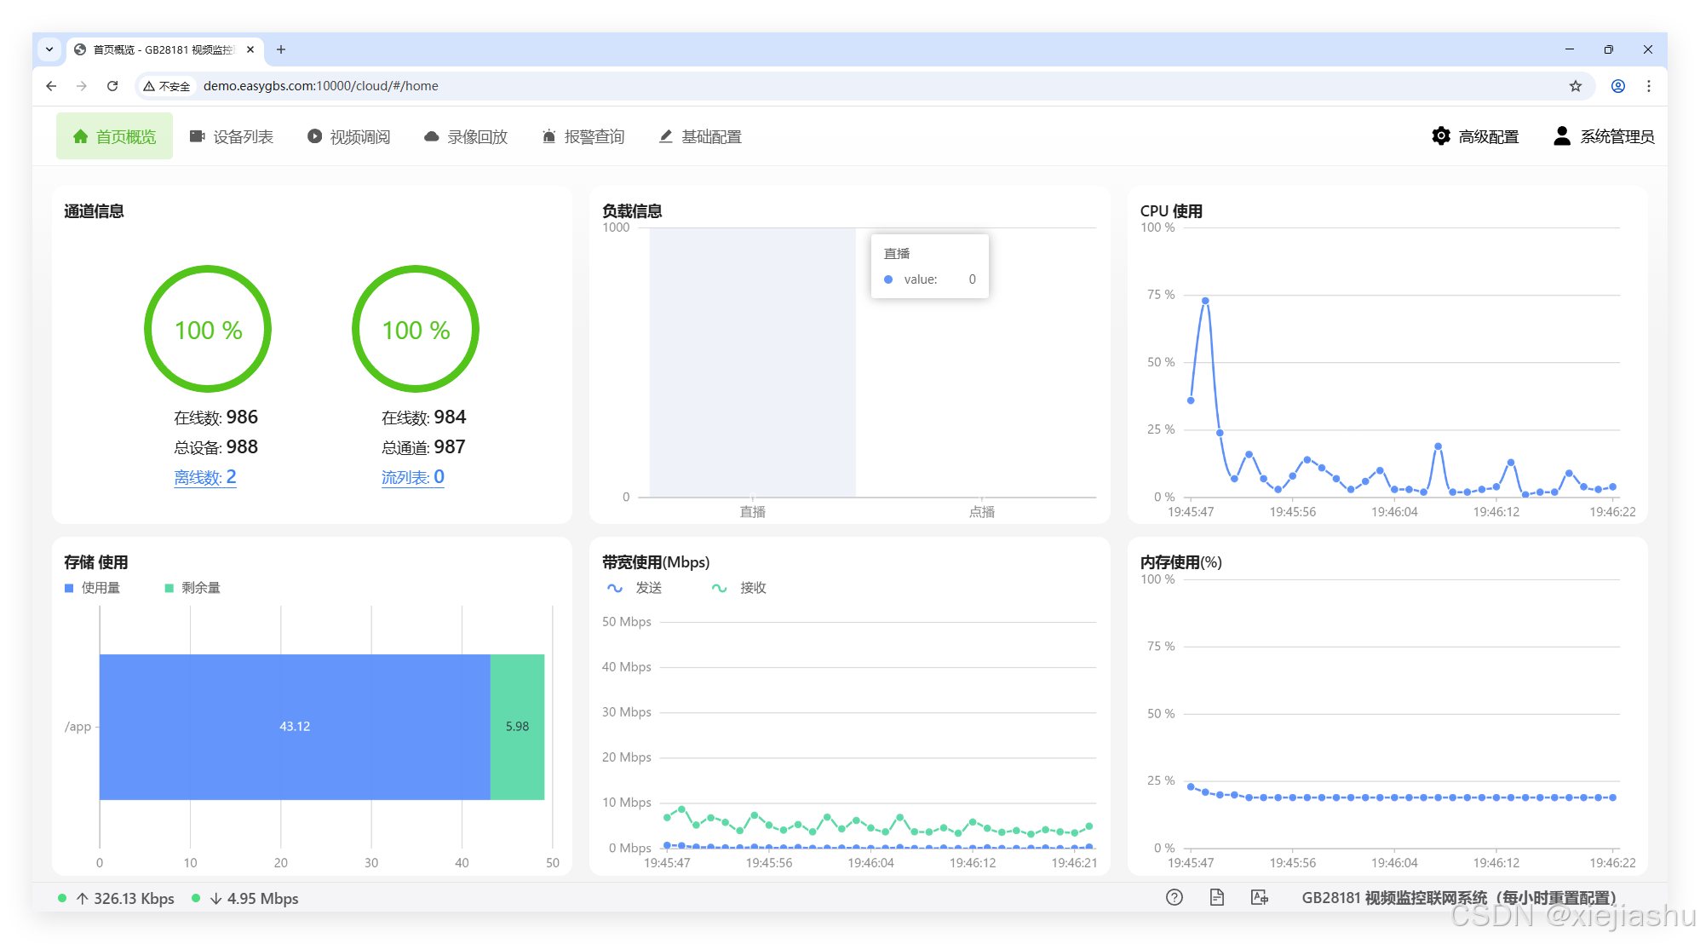The height and width of the screenshot is (944, 1700).
Task: Click the 点播 axis label in load chart
Action: click(x=982, y=511)
